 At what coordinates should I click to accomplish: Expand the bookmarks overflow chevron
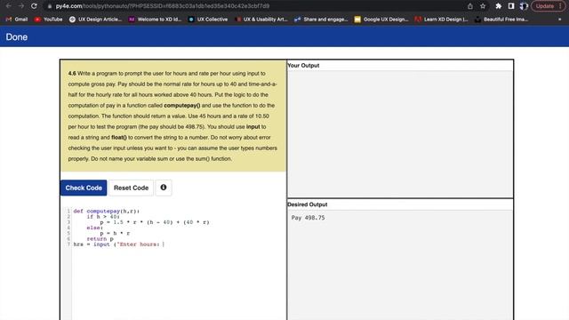pos(559,20)
